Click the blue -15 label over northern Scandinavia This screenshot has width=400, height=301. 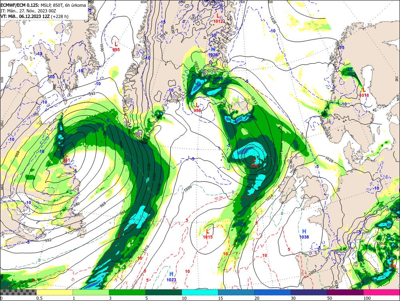coord(341,48)
